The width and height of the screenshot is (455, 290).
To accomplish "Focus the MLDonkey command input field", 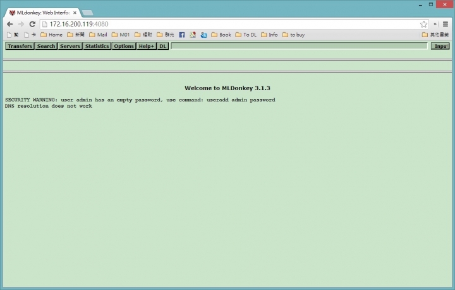I will pos(299,46).
